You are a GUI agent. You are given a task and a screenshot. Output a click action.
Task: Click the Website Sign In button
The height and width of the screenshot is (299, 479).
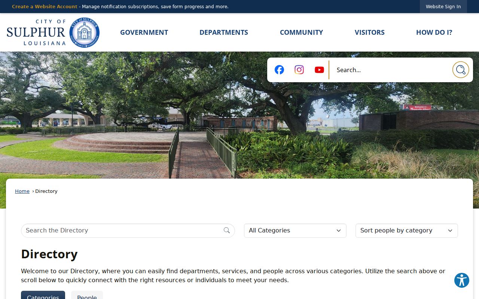tap(443, 7)
